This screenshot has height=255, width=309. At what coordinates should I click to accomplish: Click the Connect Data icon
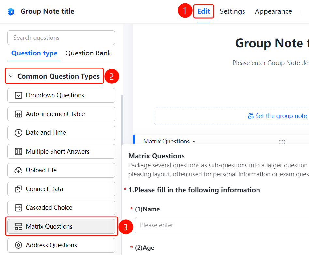[18, 189]
